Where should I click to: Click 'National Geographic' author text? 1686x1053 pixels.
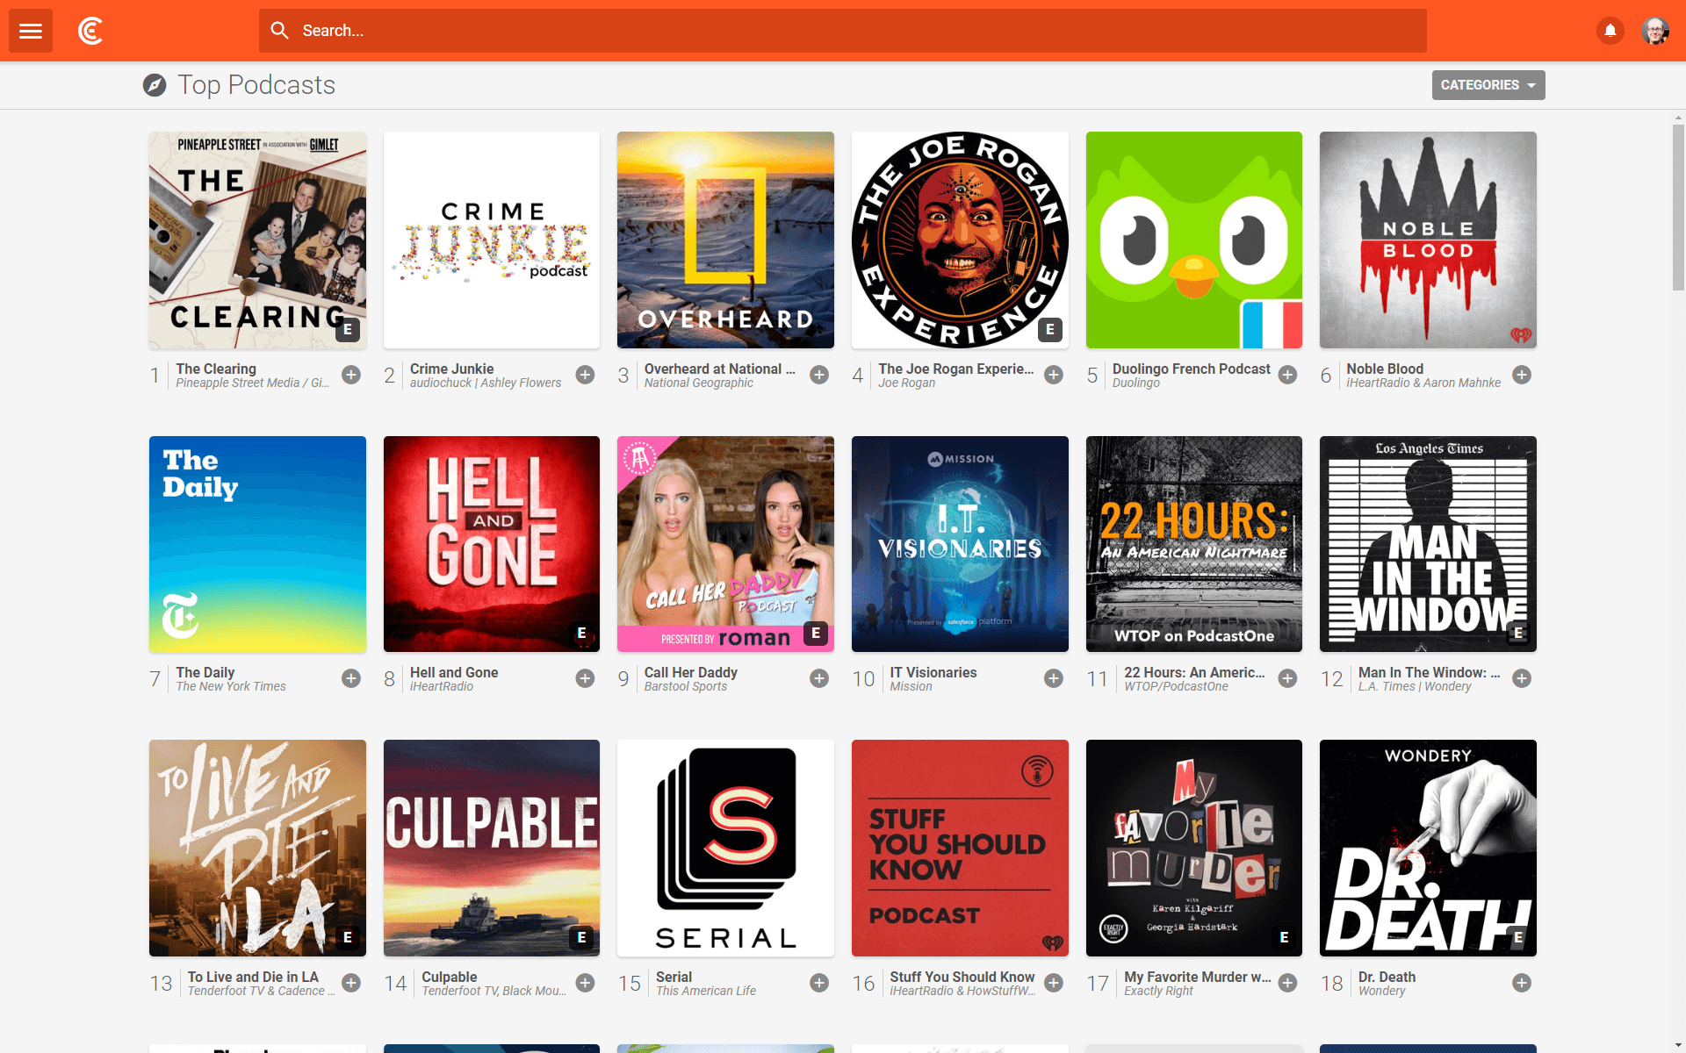click(x=699, y=383)
